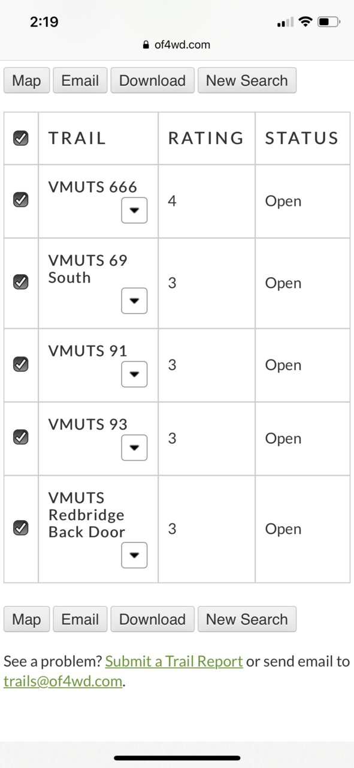The width and height of the screenshot is (354, 768).
Task: Uncheck the VMUTS 91 trail checkbox
Action: 21,364
